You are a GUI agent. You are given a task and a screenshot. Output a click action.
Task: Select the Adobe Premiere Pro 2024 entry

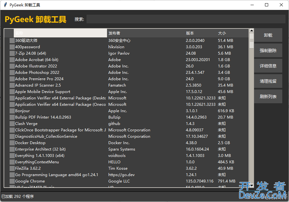(x=39, y=79)
